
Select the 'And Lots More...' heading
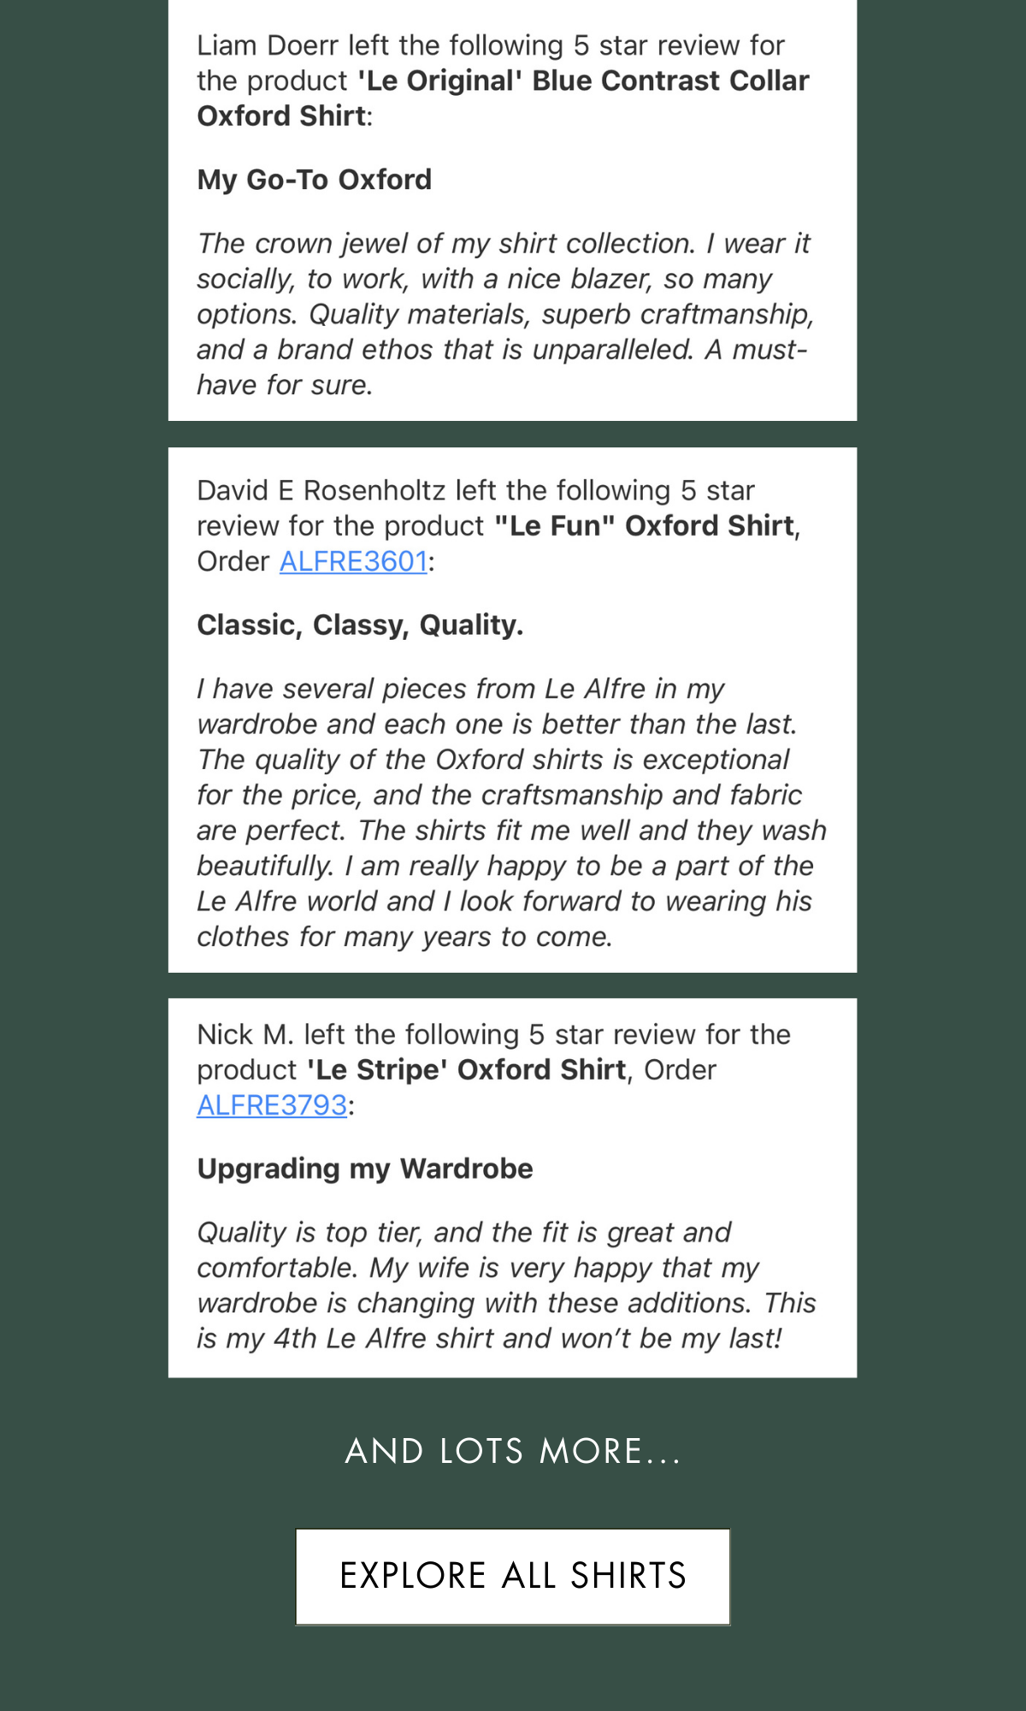513,1451
